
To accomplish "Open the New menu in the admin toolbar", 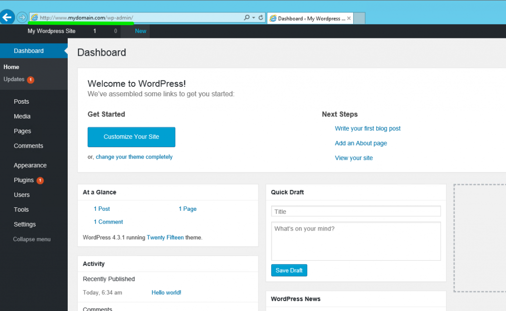I will (x=140, y=31).
